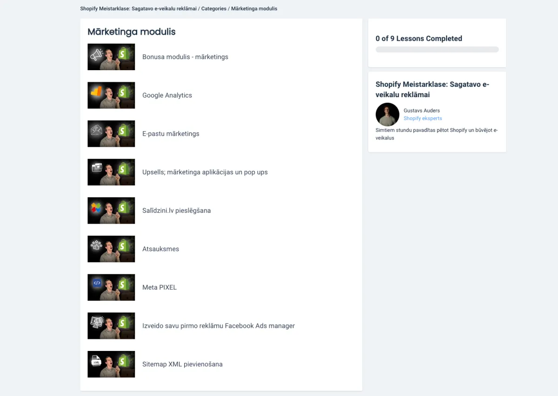
Task: Click the Shopify eksperts link
Action: pos(423,119)
